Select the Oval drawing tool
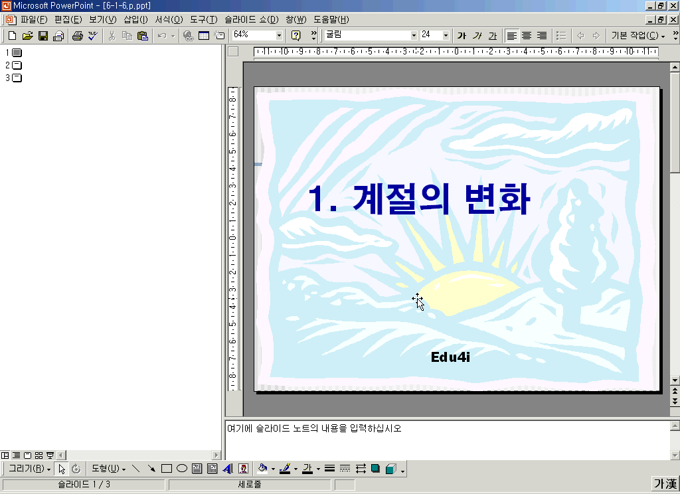The image size is (680, 494). (181, 469)
